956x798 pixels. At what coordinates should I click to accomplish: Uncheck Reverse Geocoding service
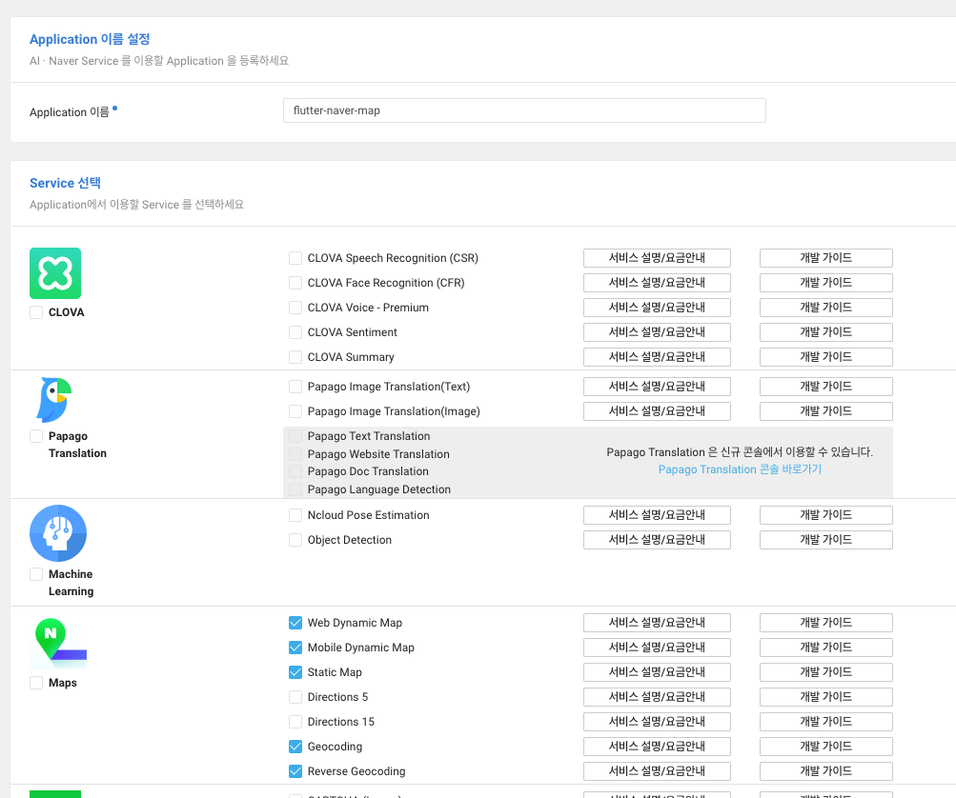click(295, 771)
